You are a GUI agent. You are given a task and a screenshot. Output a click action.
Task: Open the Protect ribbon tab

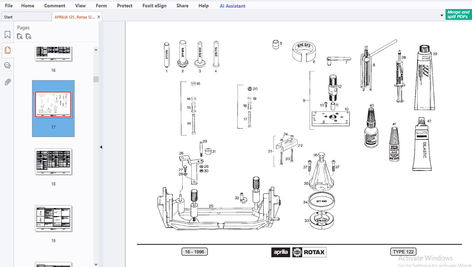point(125,6)
